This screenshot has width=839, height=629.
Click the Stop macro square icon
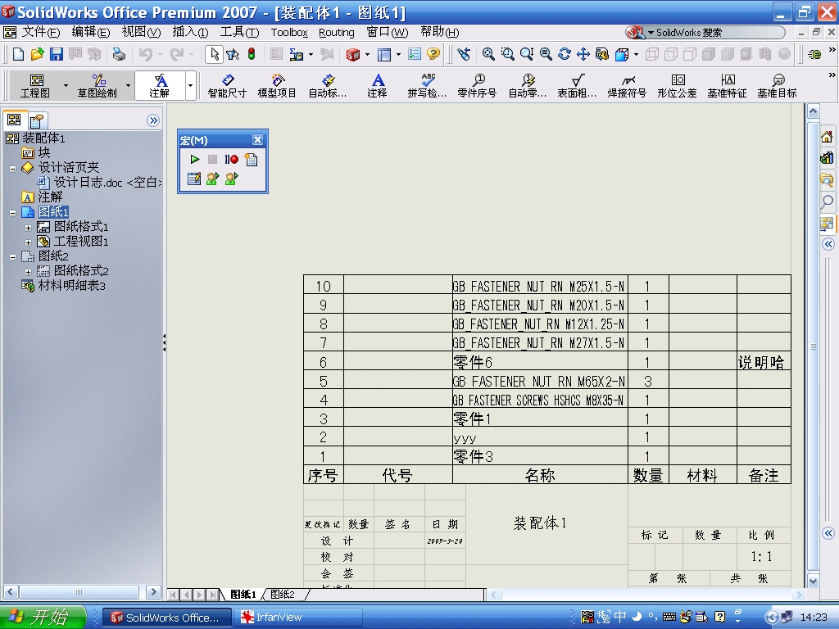pyautogui.click(x=212, y=160)
